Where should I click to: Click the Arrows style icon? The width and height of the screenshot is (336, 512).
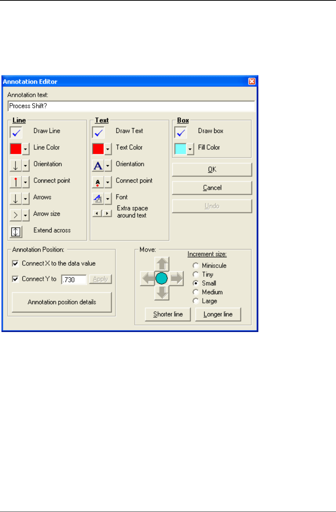click(15, 199)
